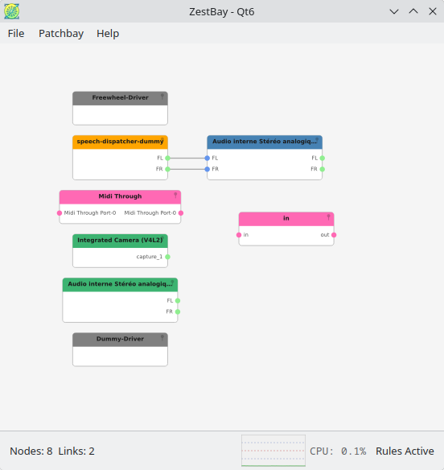Toggle pin on Integrated Camera (V4L2) node

[x=162, y=239]
